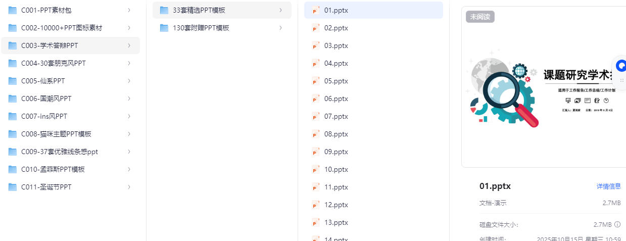Open the 详情信息 link

608,186
